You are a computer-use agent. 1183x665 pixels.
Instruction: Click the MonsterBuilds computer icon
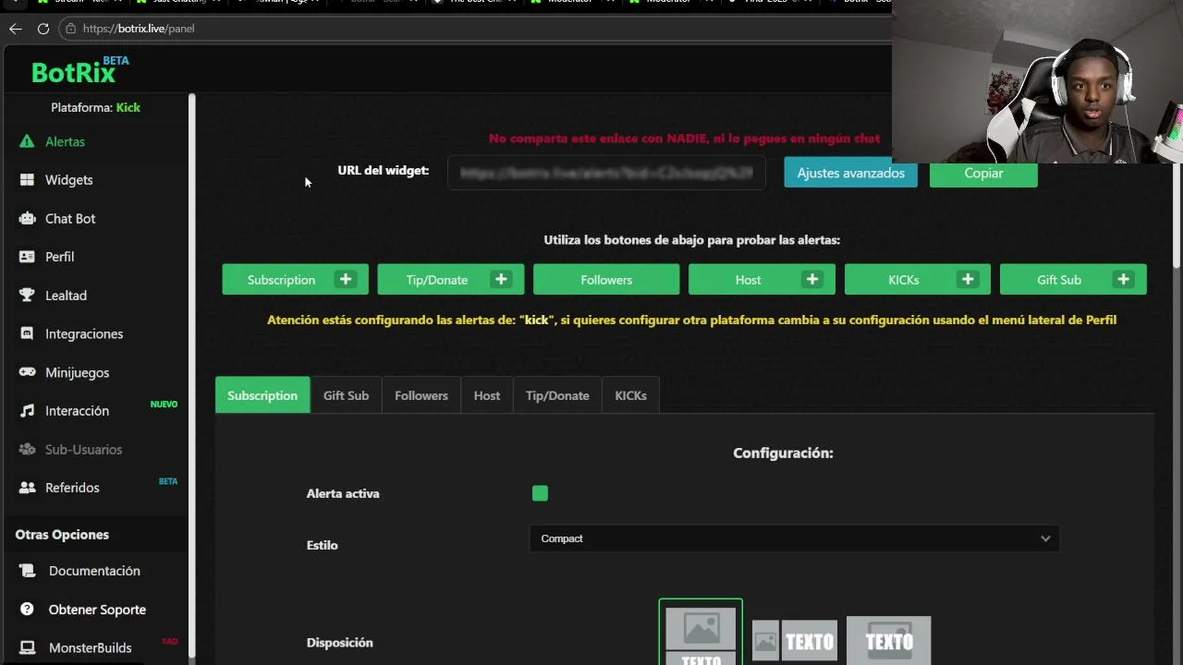pos(27,647)
